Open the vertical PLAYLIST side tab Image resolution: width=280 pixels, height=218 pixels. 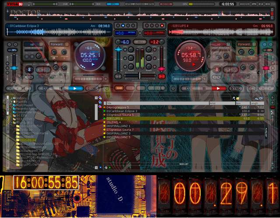pos(266,133)
